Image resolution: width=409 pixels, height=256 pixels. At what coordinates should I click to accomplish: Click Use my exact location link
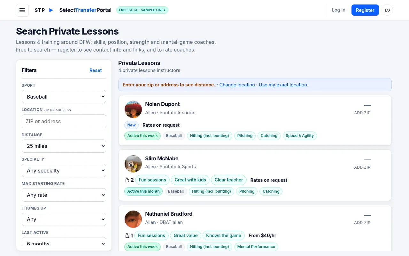coord(283,85)
